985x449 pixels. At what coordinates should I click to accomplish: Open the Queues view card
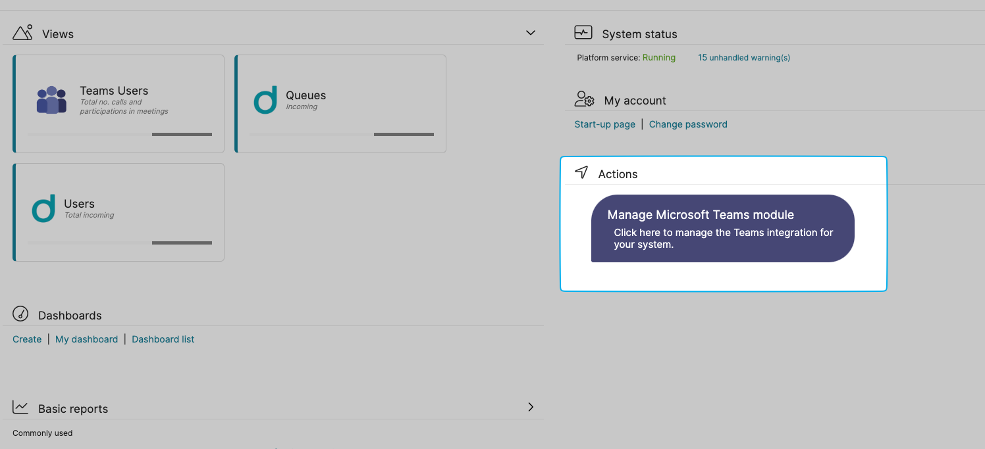click(340, 104)
